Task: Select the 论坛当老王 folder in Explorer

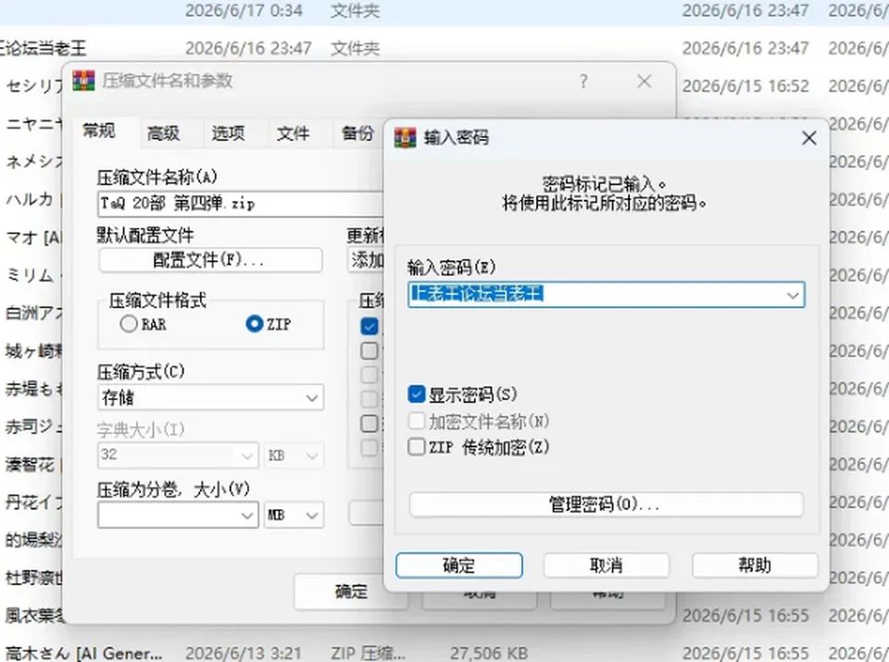Action: [x=44, y=48]
